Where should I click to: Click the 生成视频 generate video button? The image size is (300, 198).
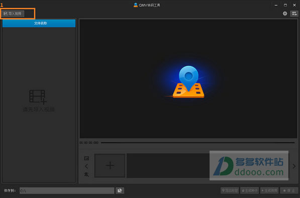tap(269, 190)
